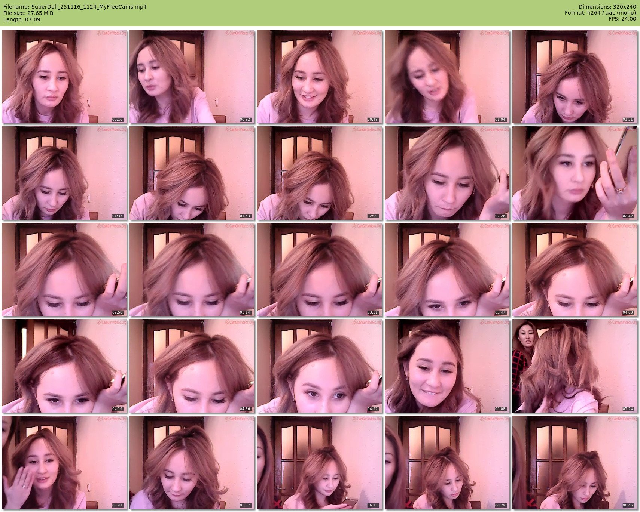This screenshot has height=512, width=640.
Task: Click the Dimensions 320x240 label
Action: tap(607, 7)
